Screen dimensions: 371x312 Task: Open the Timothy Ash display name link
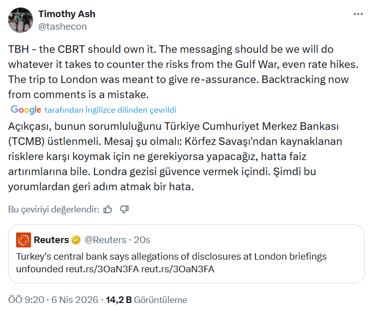tap(66, 14)
